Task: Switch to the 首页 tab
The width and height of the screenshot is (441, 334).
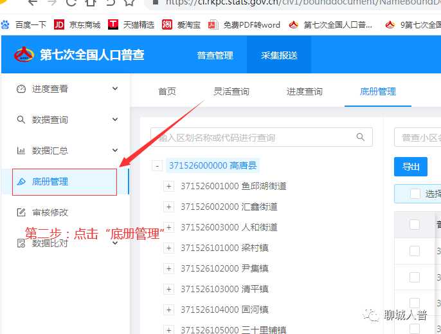Action: tap(167, 91)
